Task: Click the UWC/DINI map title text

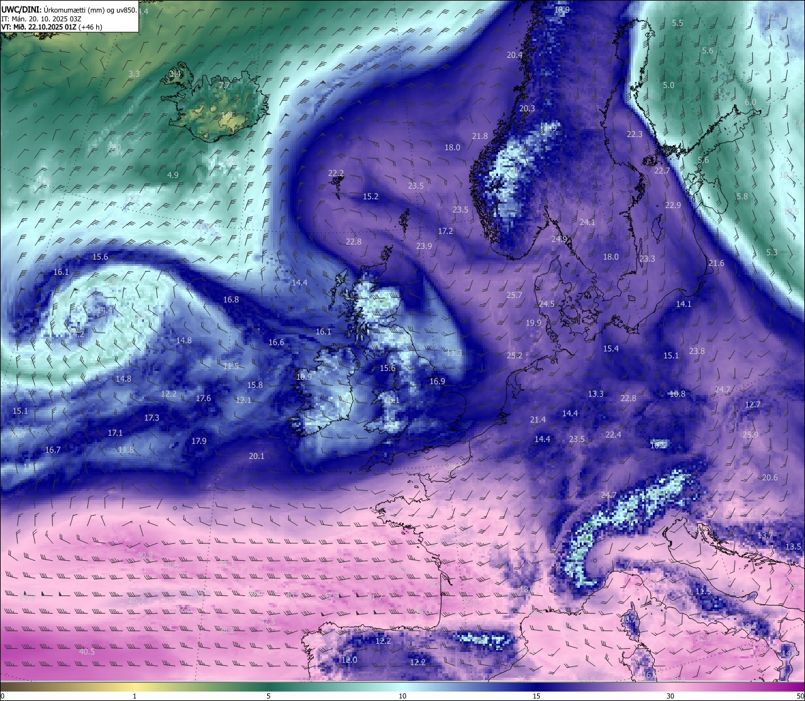Action: pos(69,10)
